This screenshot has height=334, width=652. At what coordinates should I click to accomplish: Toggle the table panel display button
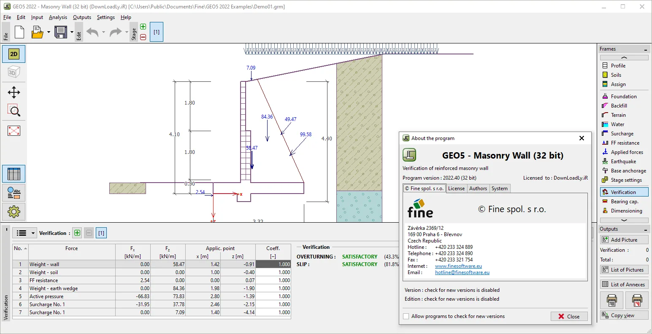click(x=14, y=174)
